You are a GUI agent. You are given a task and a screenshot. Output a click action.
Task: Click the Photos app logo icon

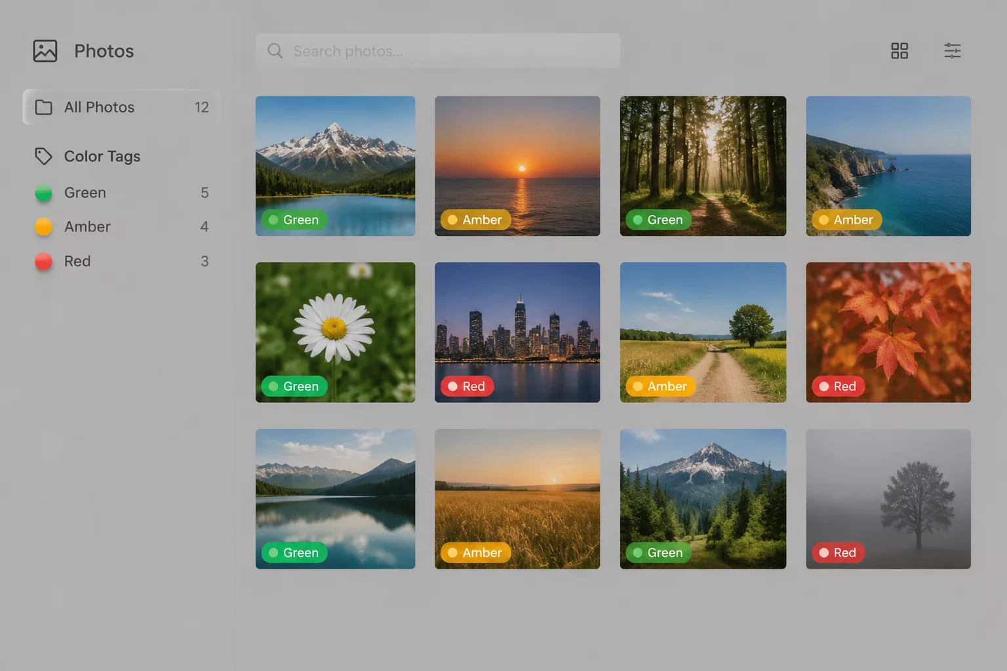tap(45, 51)
